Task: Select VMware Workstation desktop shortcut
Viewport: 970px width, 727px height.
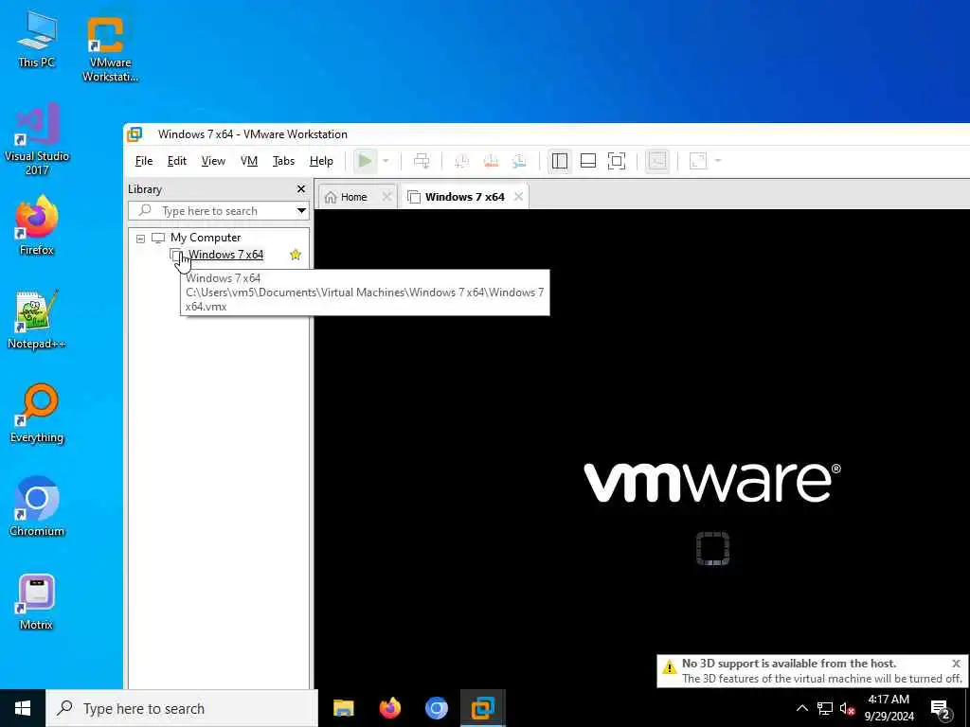Action: pos(110,48)
